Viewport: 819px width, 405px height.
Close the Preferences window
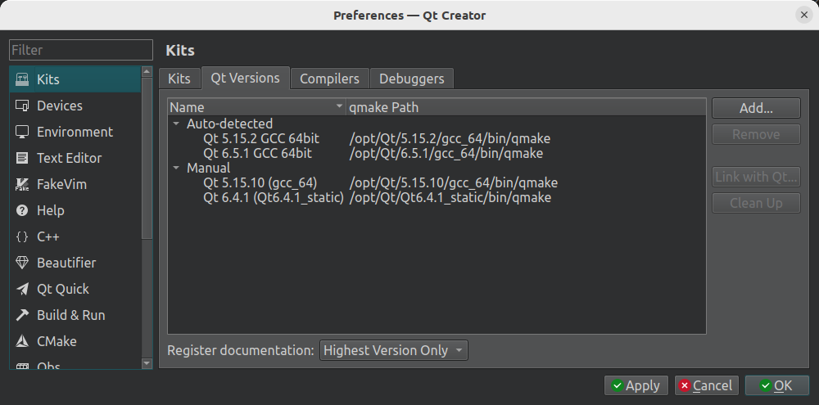click(x=804, y=15)
